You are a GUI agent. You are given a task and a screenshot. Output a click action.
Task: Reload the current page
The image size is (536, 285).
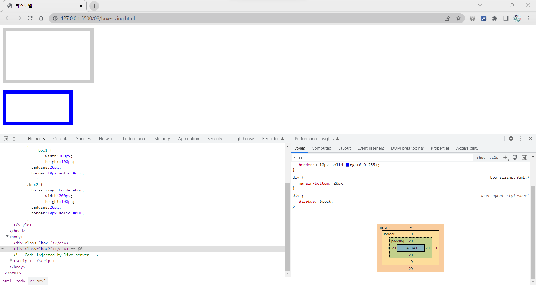point(30,18)
